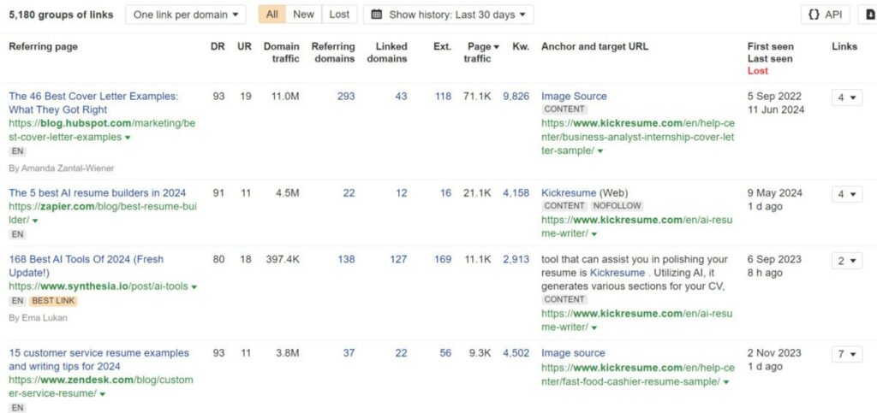Click page traffic value 71.1K

[477, 97]
